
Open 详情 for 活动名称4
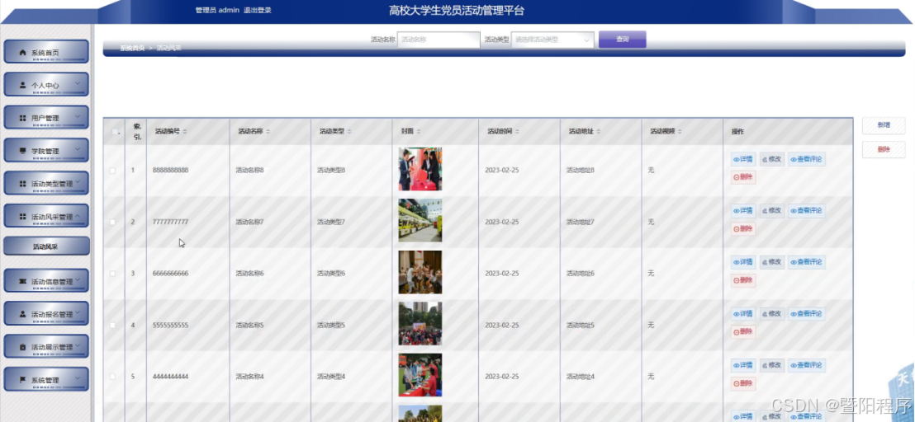click(743, 365)
